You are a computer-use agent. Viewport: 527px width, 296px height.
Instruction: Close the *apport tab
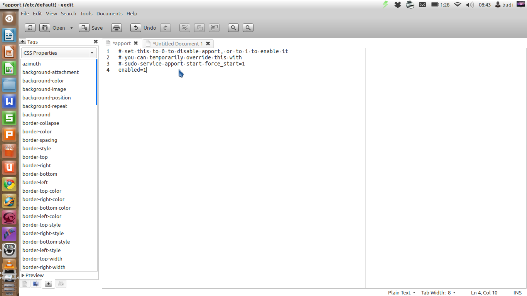[136, 44]
